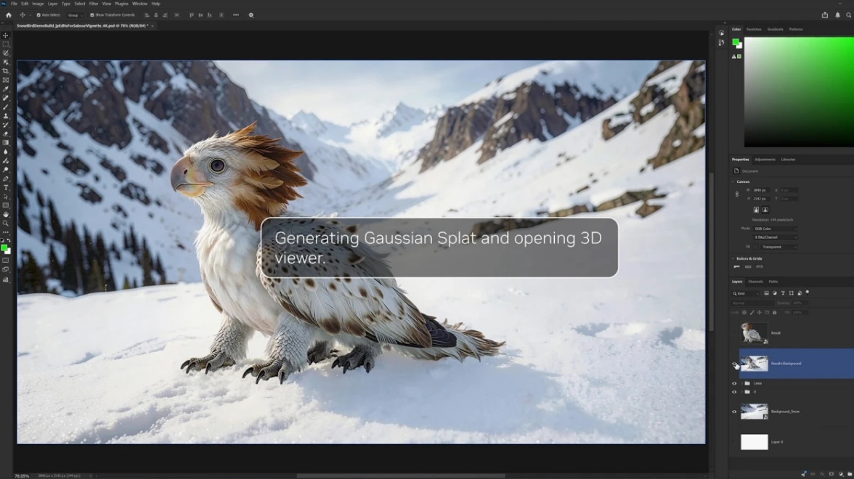Select the Background_Snow layer thumbnail
The height and width of the screenshot is (479, 854).
coord(755,412)
